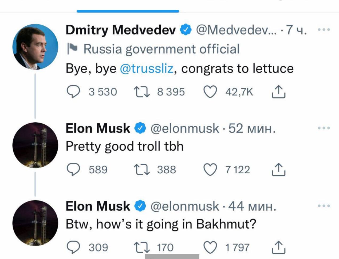Viewport: 339px width, 259px height.
Task: Share the 'Pretty good troll tbh' tweet
Action: 278,170
